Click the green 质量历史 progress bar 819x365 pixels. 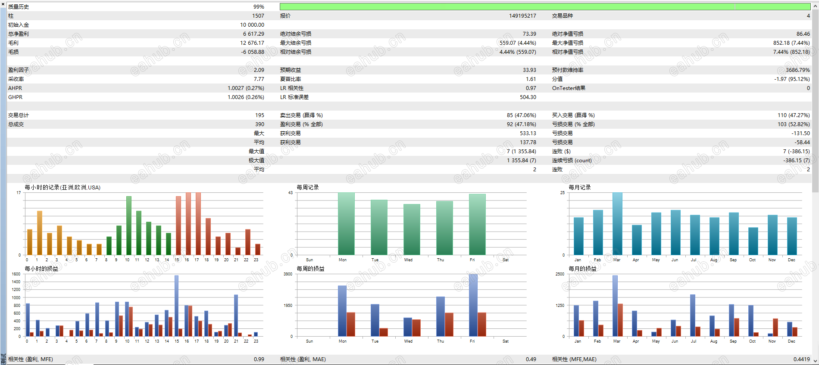545,7
